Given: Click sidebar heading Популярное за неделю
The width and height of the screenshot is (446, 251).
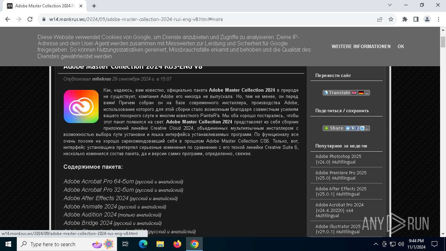Looking at the screenshot, I should [341, 146].
